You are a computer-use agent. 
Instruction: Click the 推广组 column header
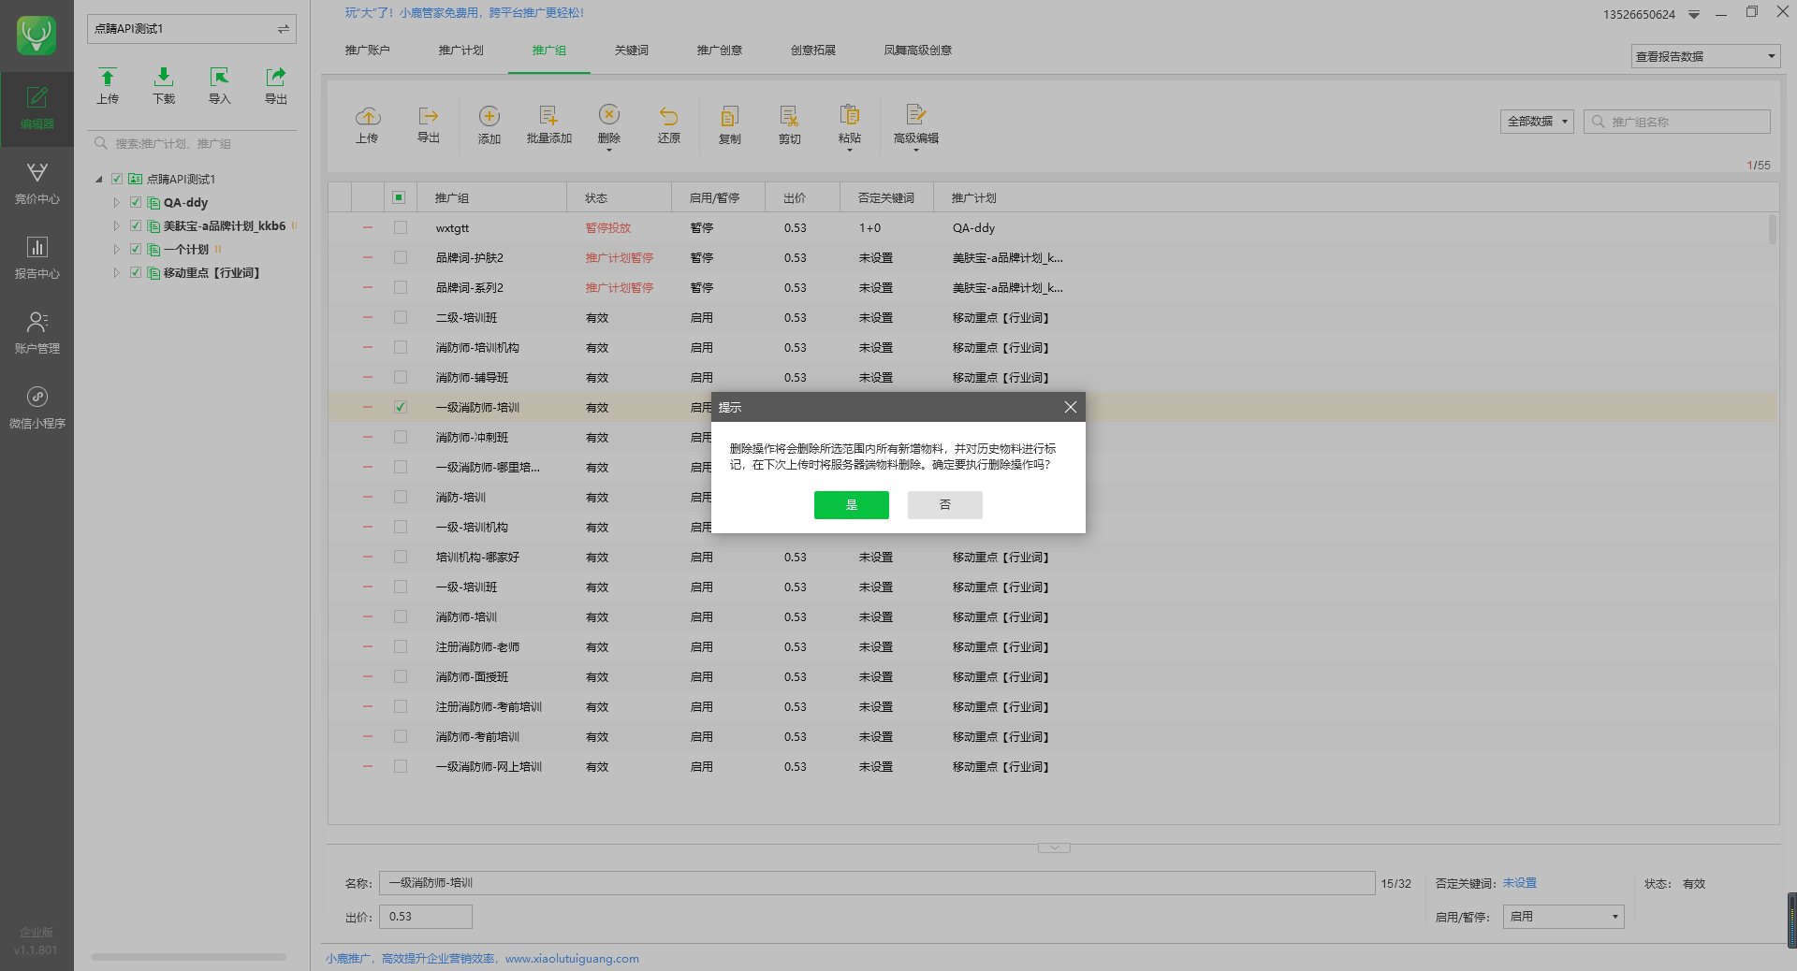pos(493,197)
